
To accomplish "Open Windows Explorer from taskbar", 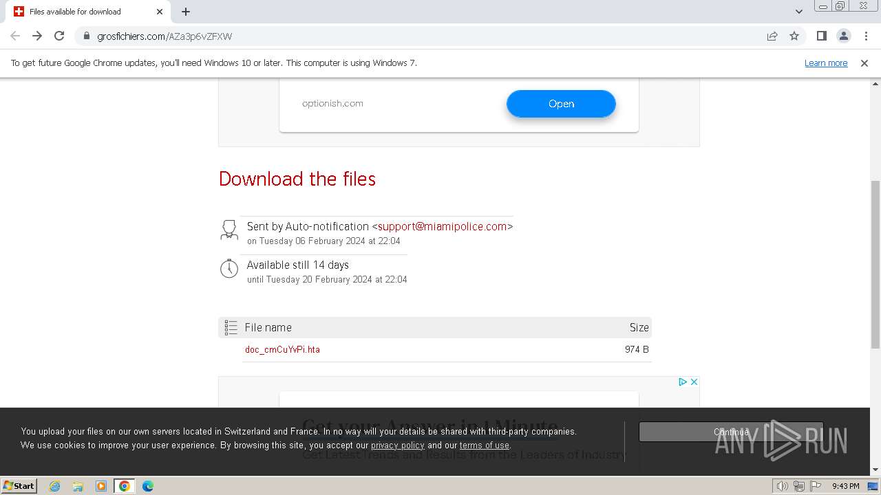I will coord(78,486).
